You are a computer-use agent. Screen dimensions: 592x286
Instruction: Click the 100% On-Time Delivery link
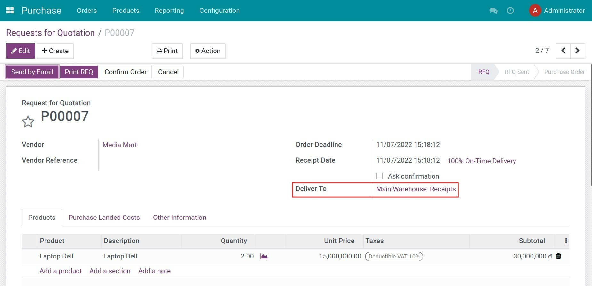(x=482, y=161)
